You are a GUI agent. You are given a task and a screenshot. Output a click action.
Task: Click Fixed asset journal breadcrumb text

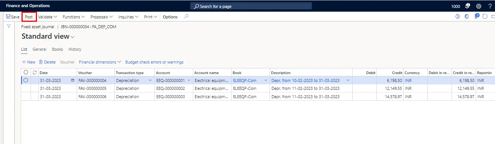[x=38, y=27]
